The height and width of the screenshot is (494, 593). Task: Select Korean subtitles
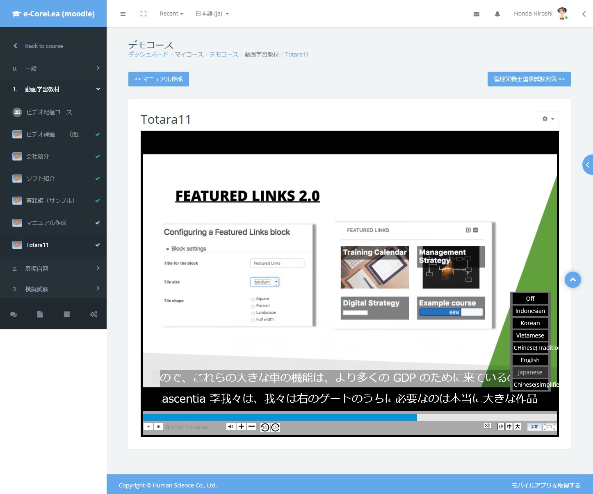click(x=530, y=323)
